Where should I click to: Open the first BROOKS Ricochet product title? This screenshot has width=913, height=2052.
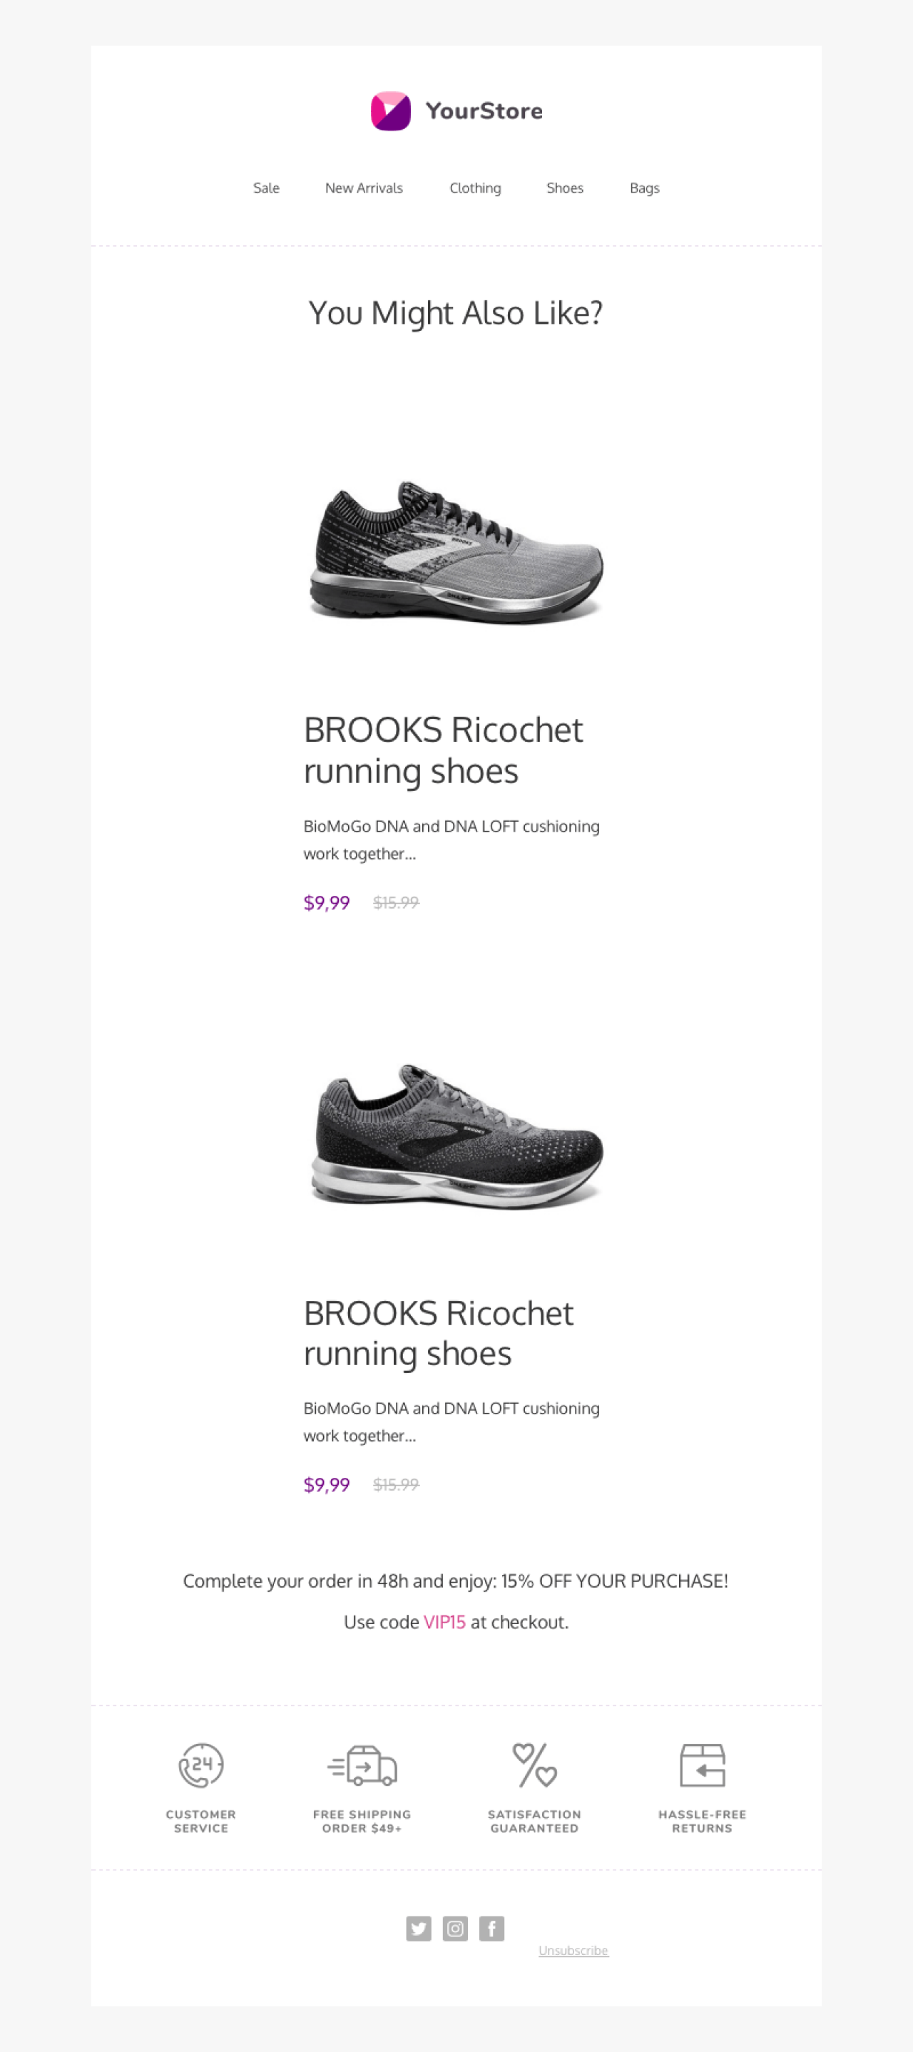coord(443,750)
